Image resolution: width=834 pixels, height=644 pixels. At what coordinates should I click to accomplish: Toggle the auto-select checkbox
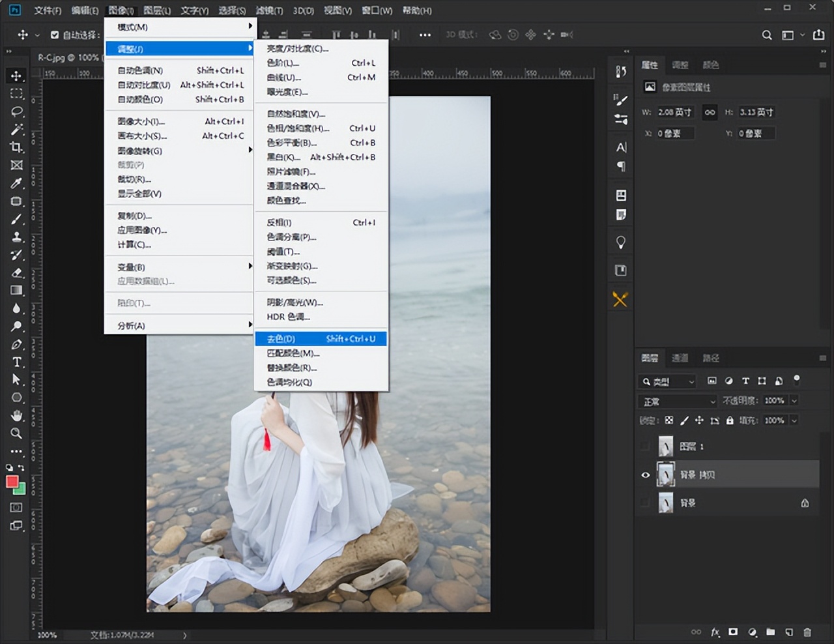[55, 35]
